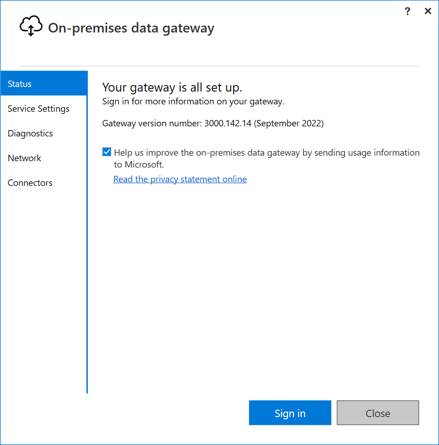Open the Diagnostics section

coord(30,133)
